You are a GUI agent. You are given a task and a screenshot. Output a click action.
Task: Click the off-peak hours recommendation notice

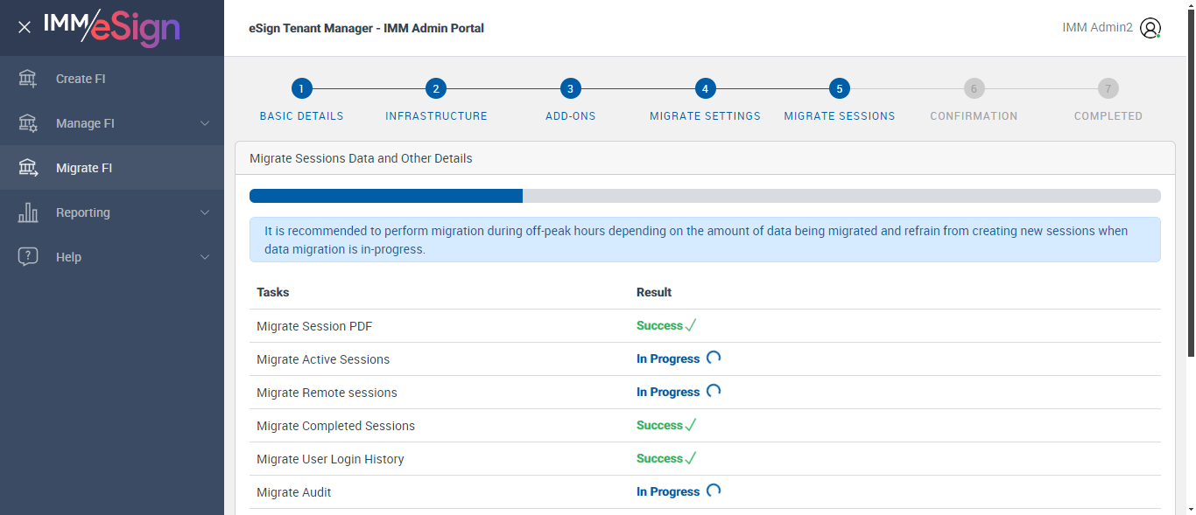(705, 240)
